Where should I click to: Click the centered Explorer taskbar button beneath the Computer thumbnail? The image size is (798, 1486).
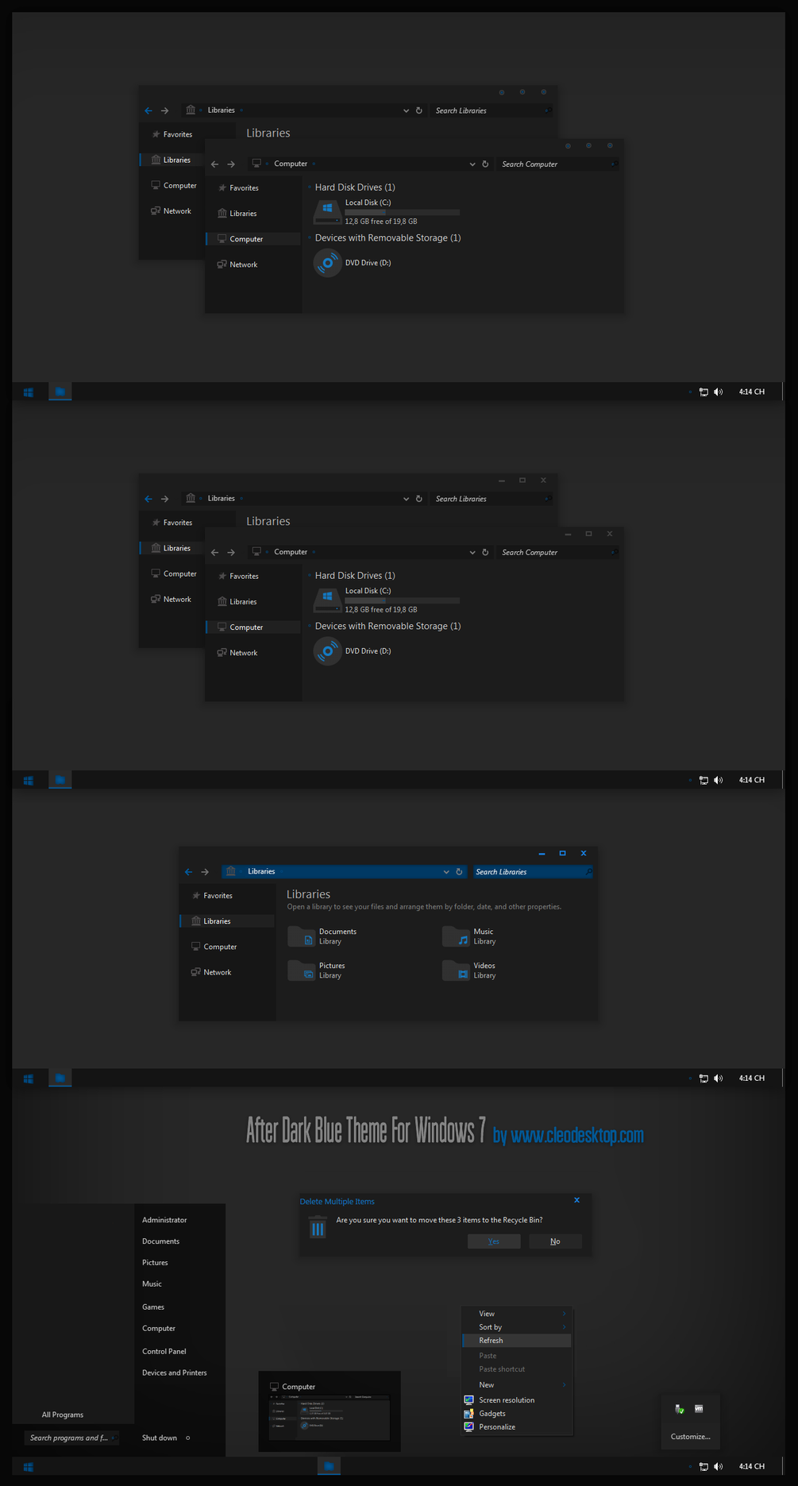click(x=329, y=1466)
